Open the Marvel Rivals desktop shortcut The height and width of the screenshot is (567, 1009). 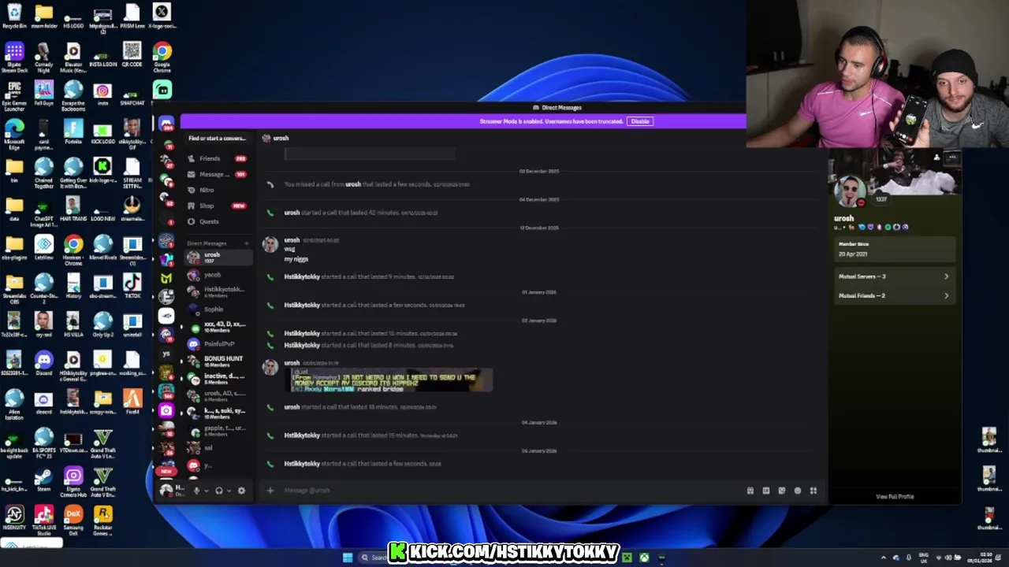tap(102, 248)
